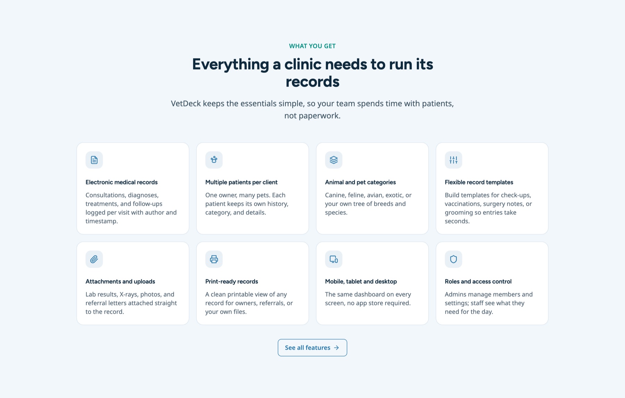The height and width of the screenshot is (398, 625).
Task: Click the main heading about clinic records
Action: tap(312, 73)
